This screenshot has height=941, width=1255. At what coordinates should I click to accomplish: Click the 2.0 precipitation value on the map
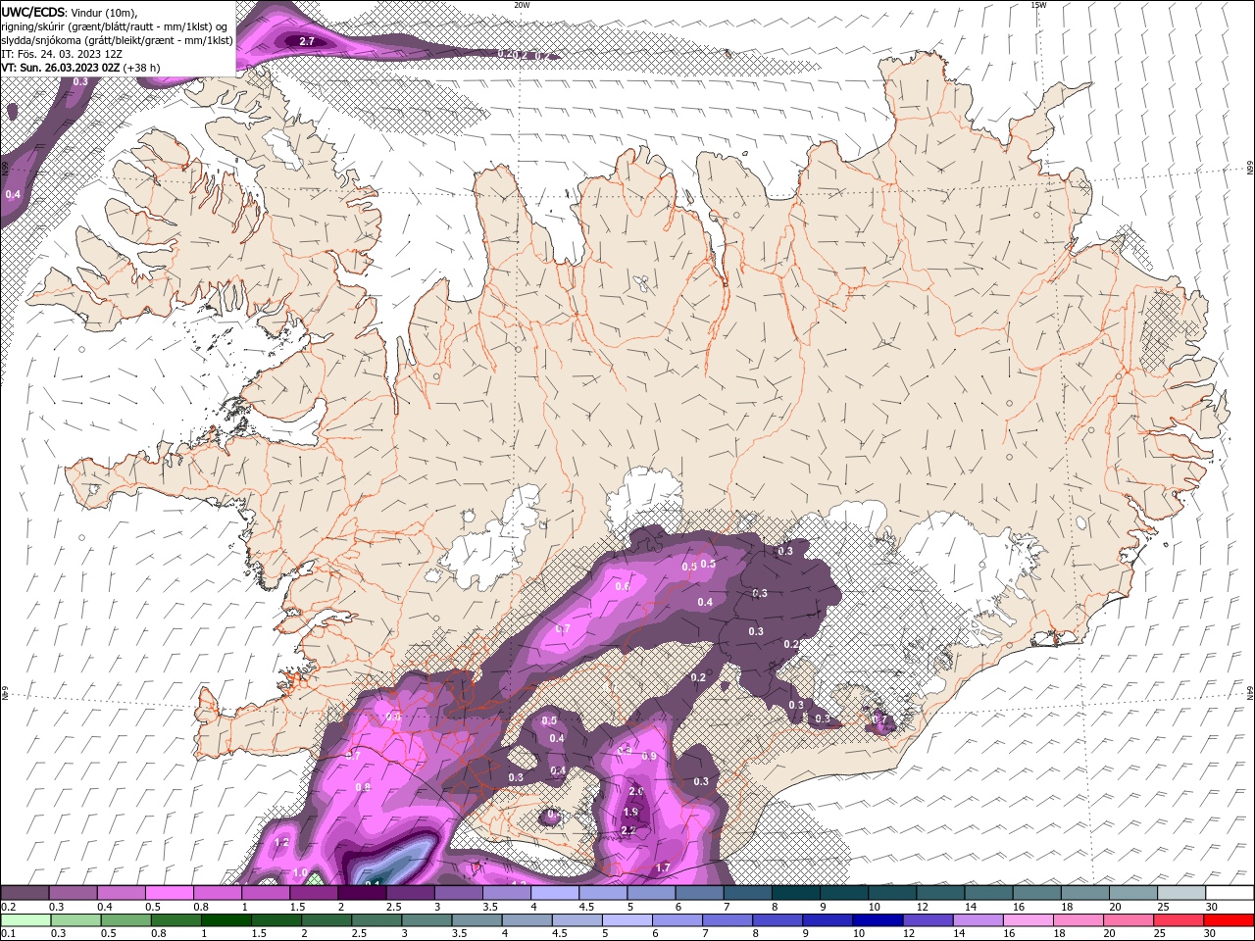coord(635,792)
